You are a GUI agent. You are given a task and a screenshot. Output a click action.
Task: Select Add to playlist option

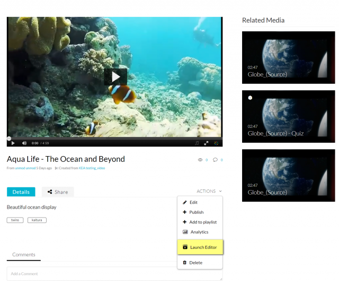pyautogui.click(x=202, y=222)
